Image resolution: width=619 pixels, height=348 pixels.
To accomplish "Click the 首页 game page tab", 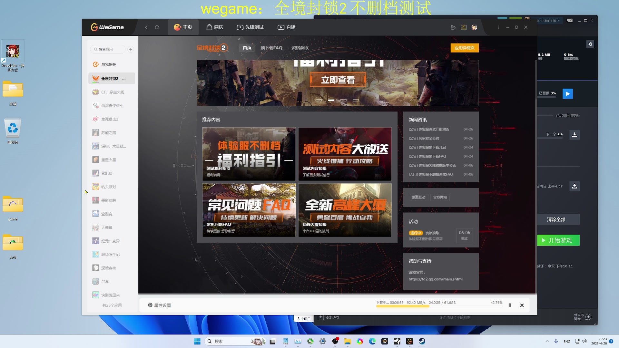I will 247,48.
